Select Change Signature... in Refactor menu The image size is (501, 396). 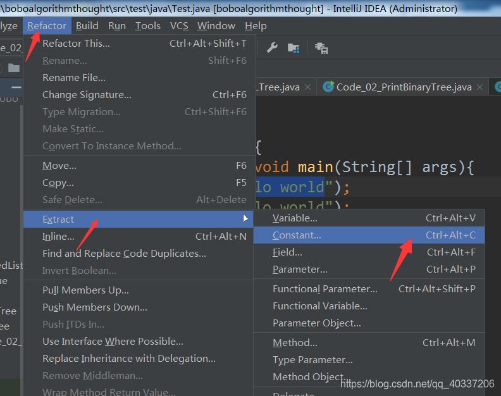[139, 95]
